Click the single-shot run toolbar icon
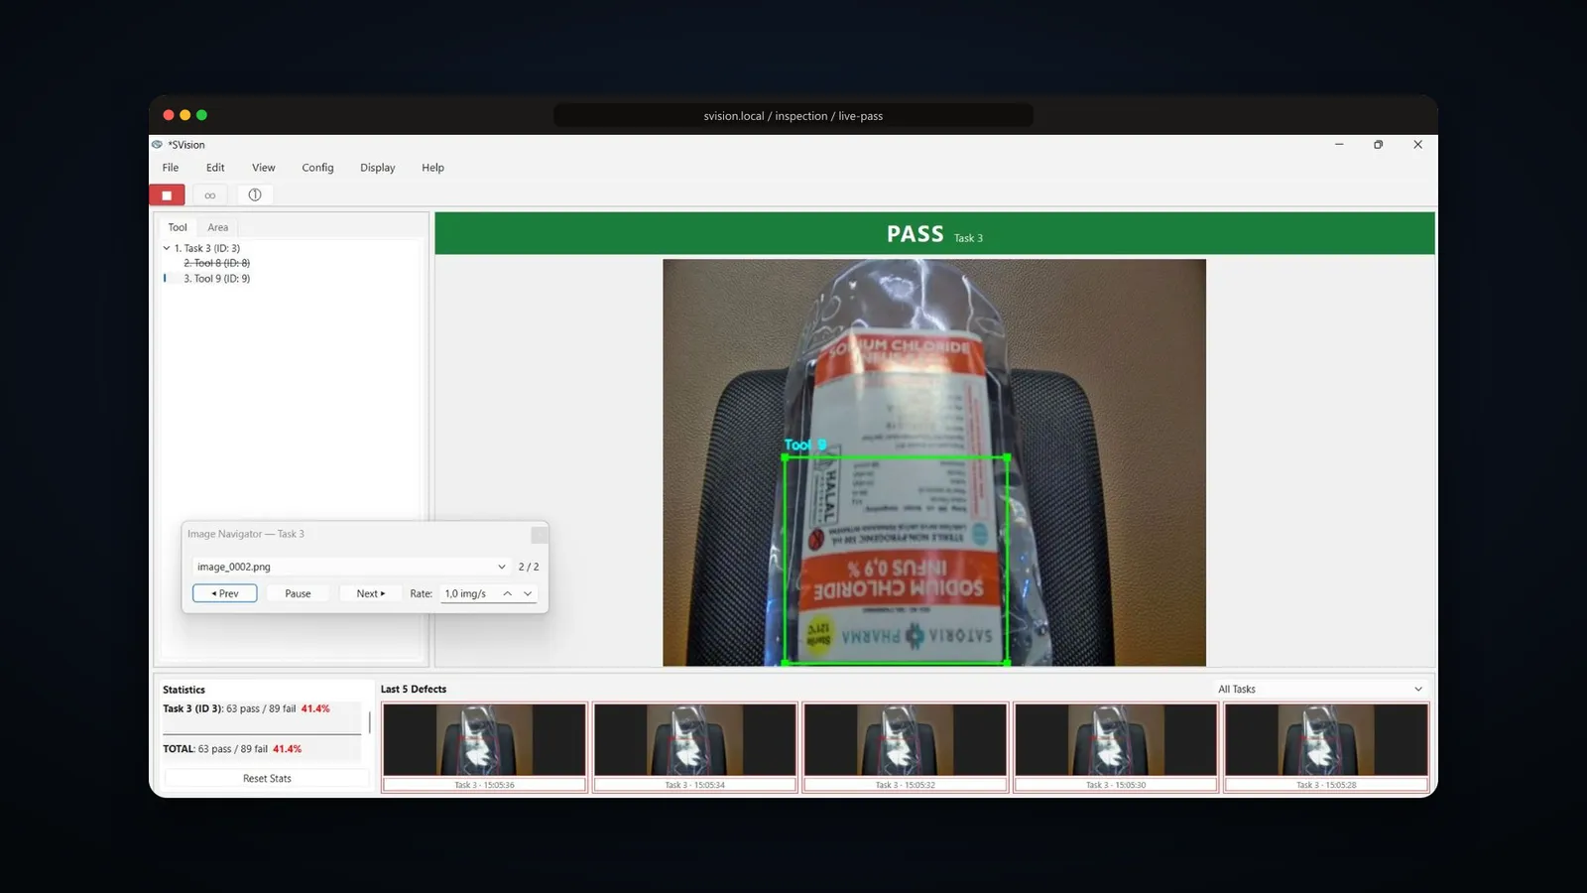The width and height of the screenshot is (1587, 893). click(255, 194)
